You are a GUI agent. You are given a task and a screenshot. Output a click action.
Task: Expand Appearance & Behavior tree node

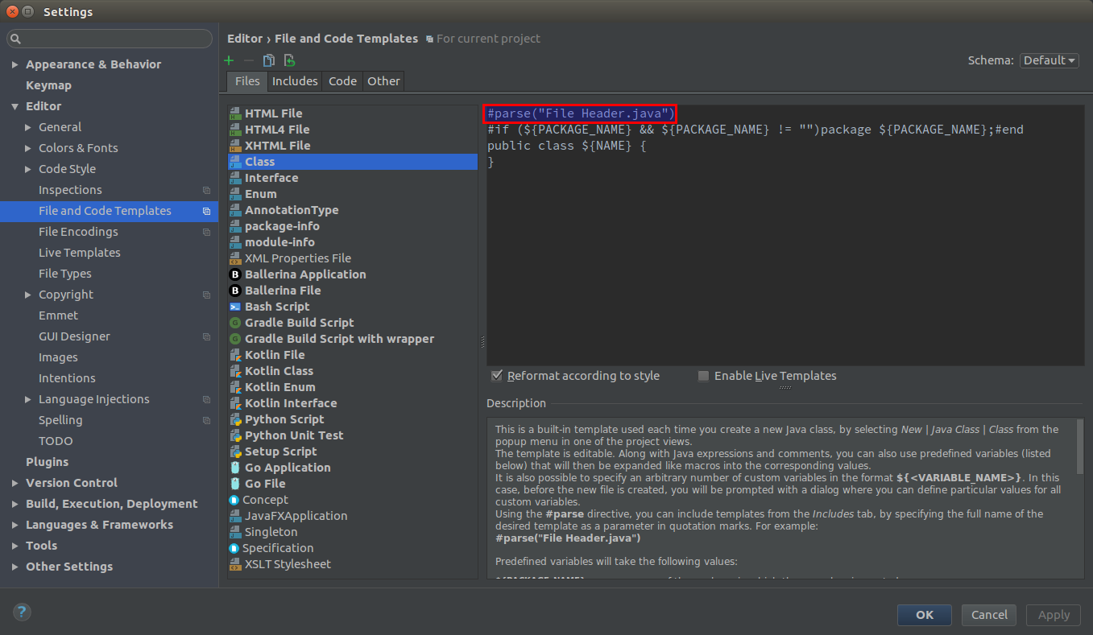pos(14,64)
